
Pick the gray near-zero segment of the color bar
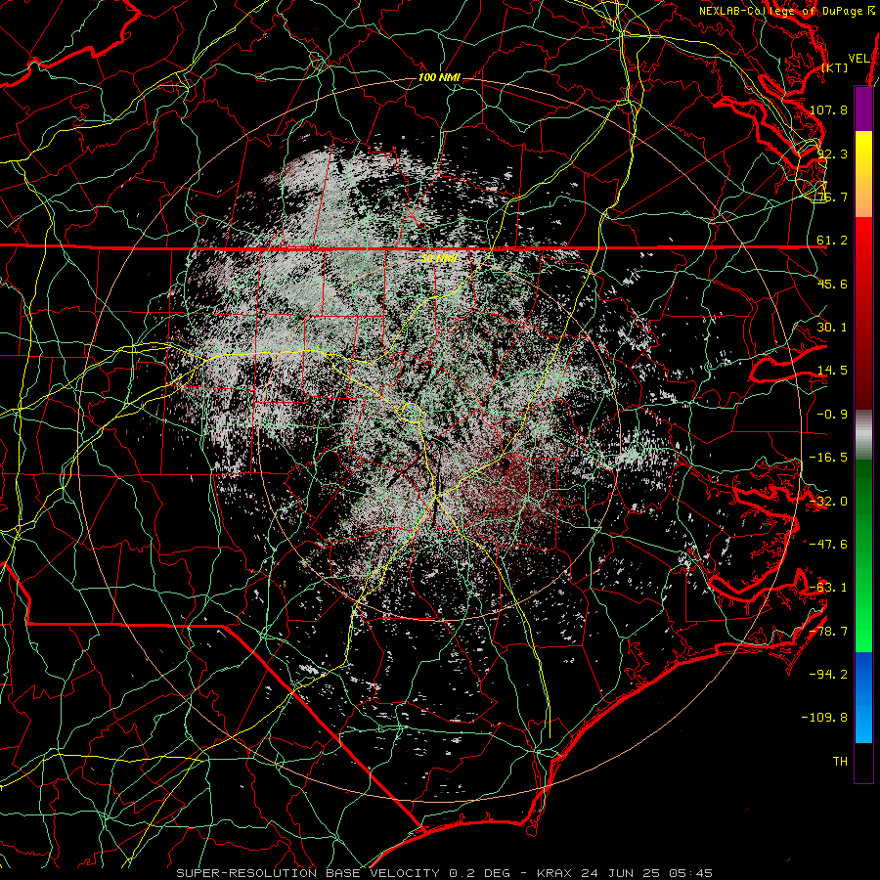pyautogui.click(x=863, y=435)
